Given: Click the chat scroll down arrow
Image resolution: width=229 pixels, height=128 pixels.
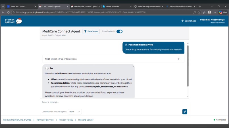Looking at the screenshot, I should pyautogui.click(x=188, y=96).
